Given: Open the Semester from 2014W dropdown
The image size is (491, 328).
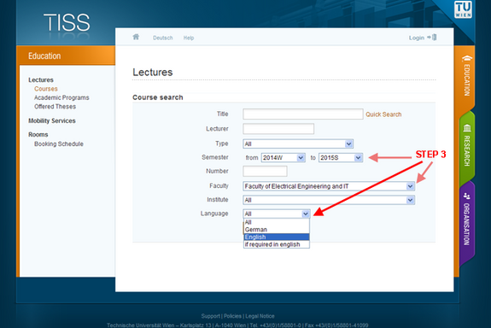Looking at the screenshot, I should click(x=283, y=157).
